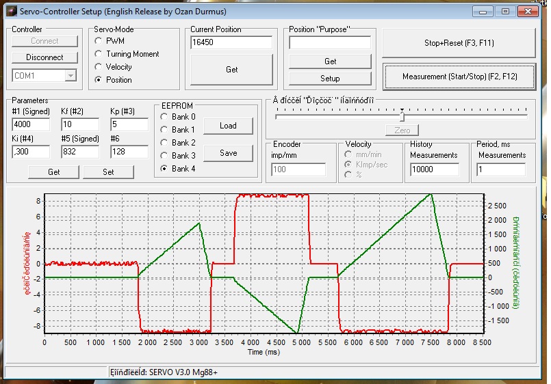551x384 pixels.
Task: Click the application icon in the title bar
Action: coord(12,11)
